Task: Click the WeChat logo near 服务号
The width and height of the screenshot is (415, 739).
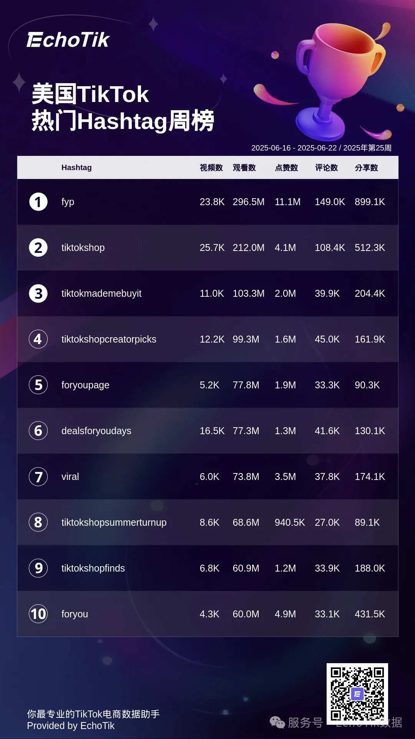Action: tap(277, 722)
